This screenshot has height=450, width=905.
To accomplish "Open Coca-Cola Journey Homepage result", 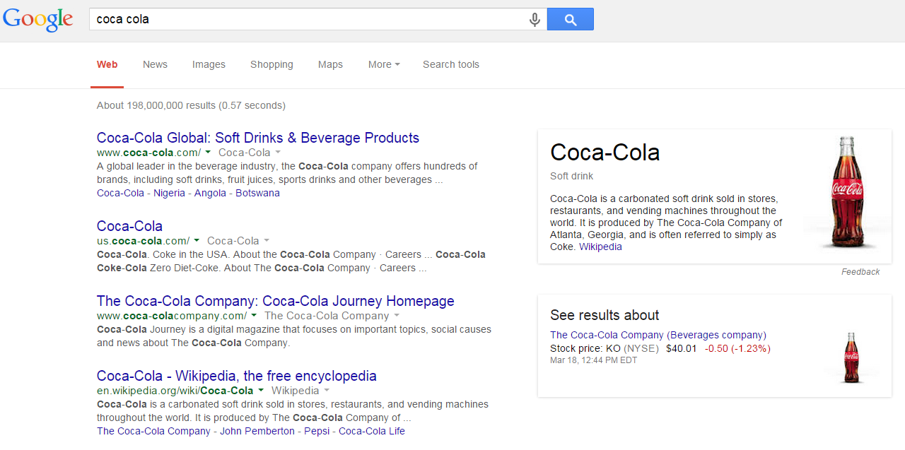I will pyautogui.click(x=275, y=301).
